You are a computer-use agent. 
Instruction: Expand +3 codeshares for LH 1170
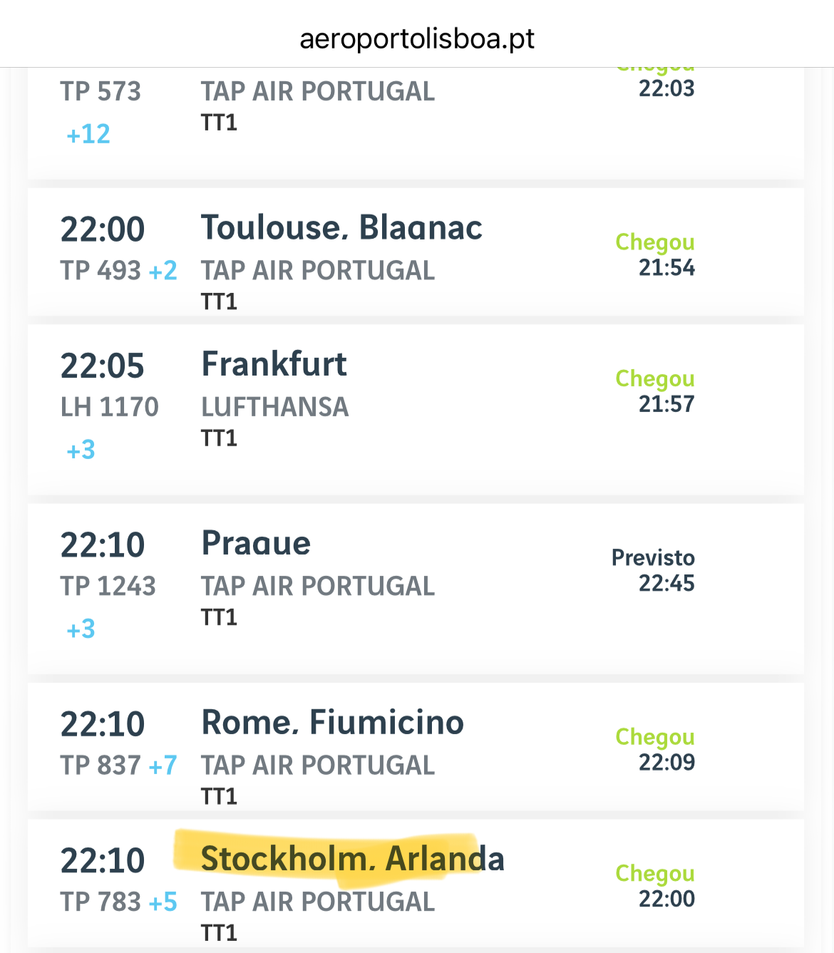[81, 450]
